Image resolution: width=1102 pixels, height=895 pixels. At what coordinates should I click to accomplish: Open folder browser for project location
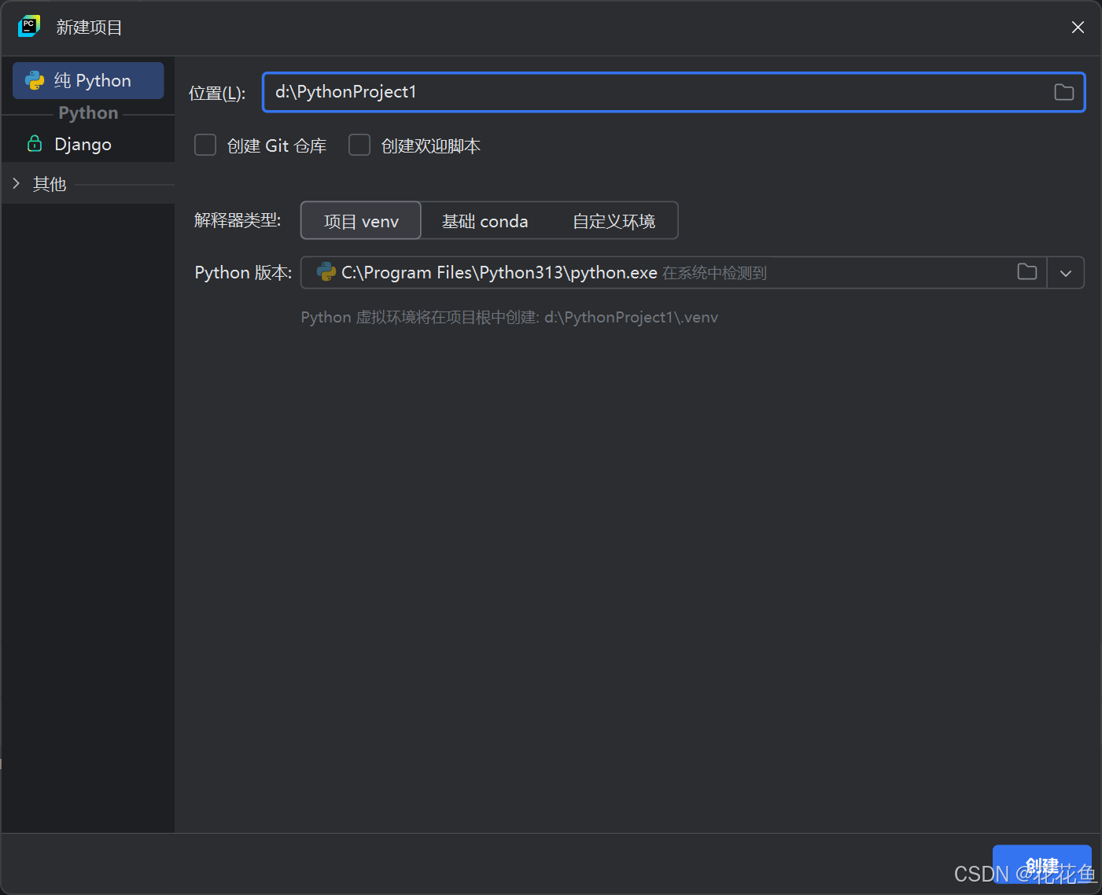coord(1063,92)
